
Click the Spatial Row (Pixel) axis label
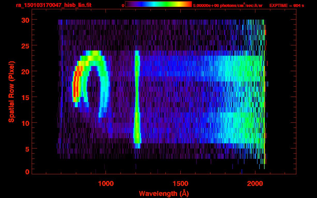[x=11, y=92]
